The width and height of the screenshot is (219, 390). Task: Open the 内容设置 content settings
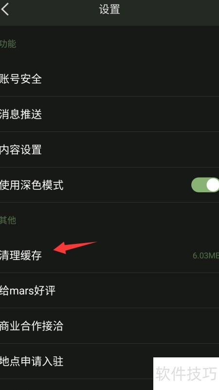coord(109,149)
